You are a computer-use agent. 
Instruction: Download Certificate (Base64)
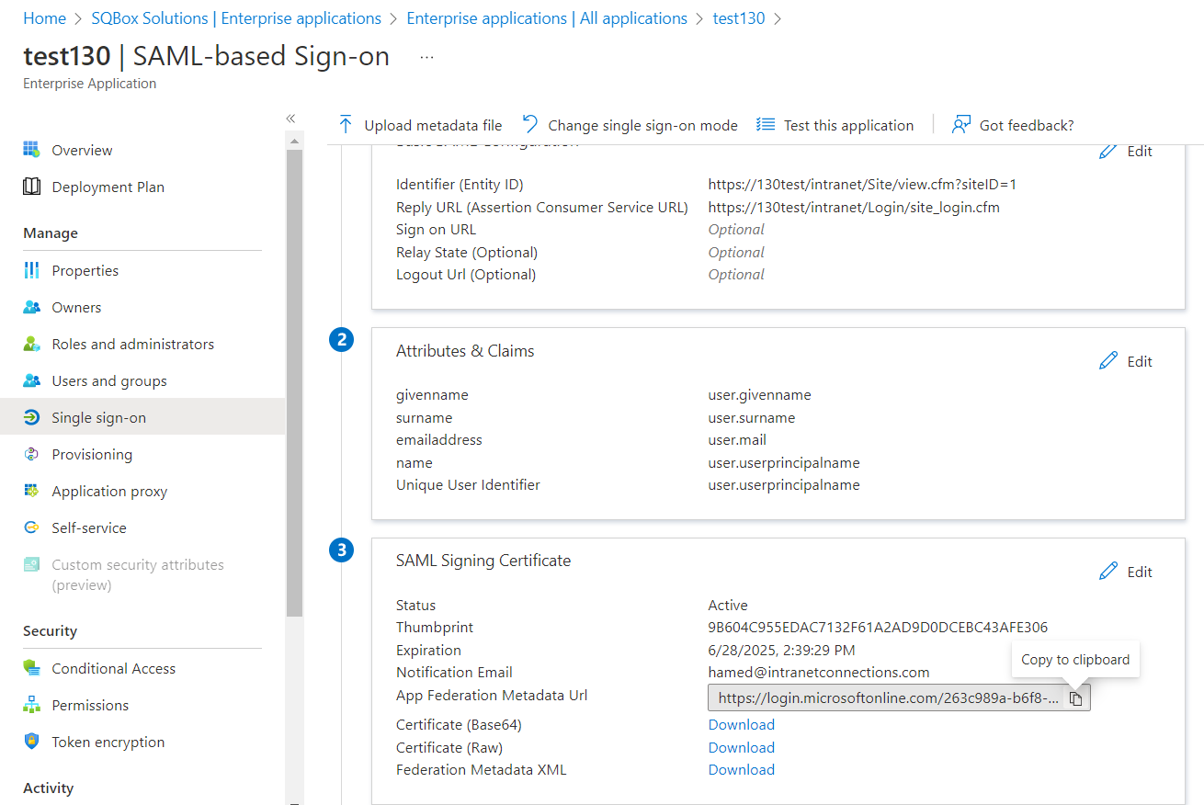click(741, 724)
